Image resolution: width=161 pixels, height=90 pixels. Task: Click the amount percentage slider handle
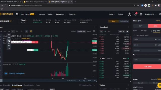pos(134,54)
